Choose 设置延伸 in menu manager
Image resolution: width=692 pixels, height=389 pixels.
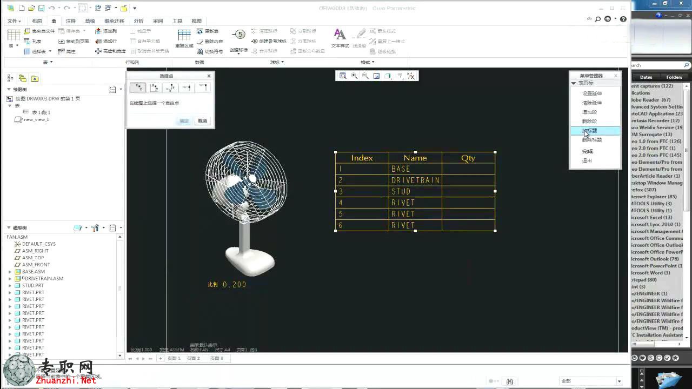click(x=592, y=93)
